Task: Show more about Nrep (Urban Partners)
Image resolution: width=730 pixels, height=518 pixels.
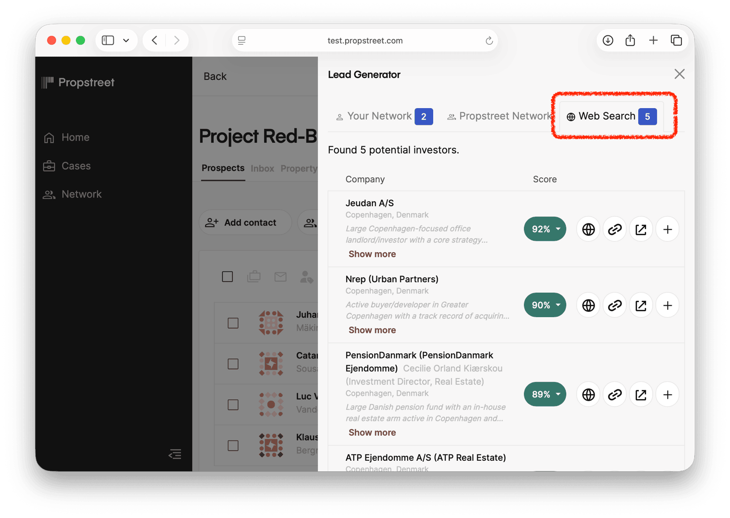Action: pos(372,330)
